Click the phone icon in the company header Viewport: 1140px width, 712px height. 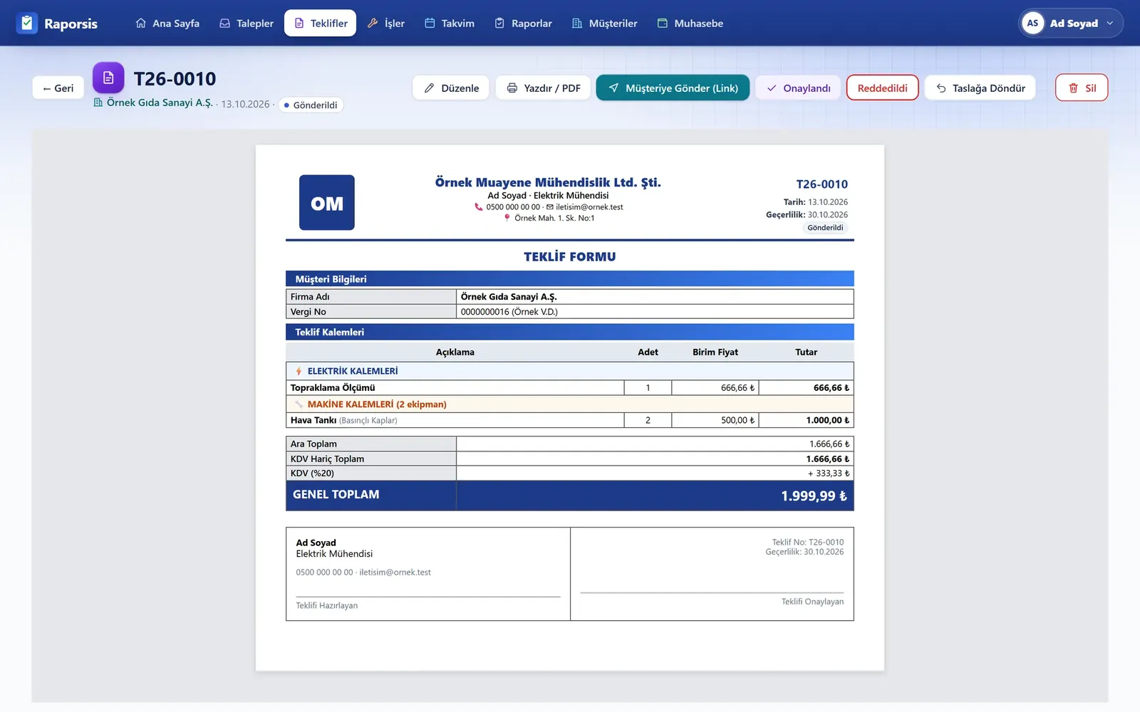(x=479, y=207)
